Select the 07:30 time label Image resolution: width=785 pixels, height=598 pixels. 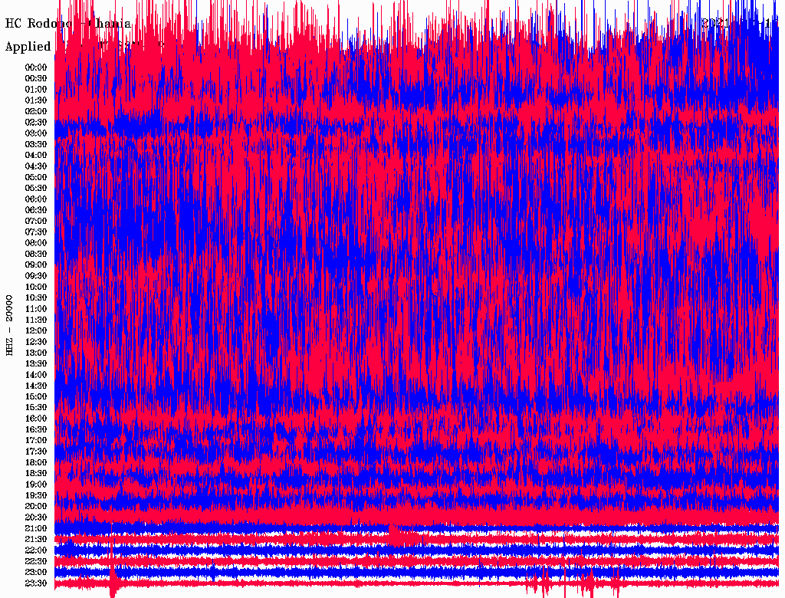[x=36, y=232]
